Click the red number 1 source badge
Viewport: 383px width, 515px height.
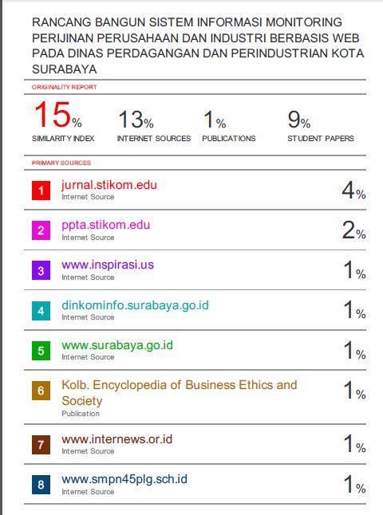41,191
